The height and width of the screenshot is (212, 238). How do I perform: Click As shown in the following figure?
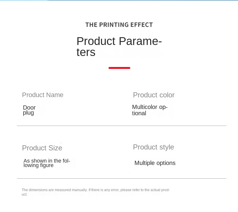click(x=47, y=163)
